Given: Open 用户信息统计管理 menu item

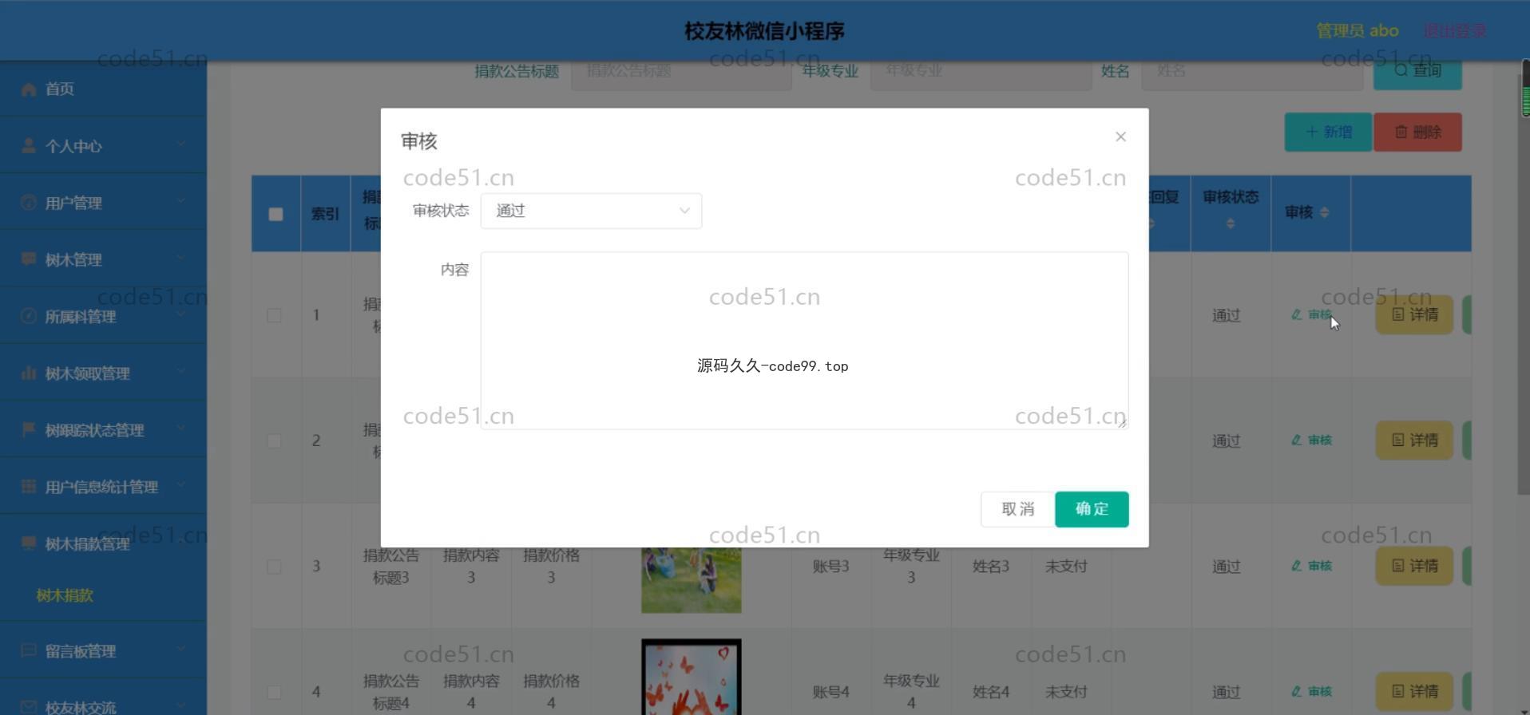Looking at the screenshot, I should (103, 487).
